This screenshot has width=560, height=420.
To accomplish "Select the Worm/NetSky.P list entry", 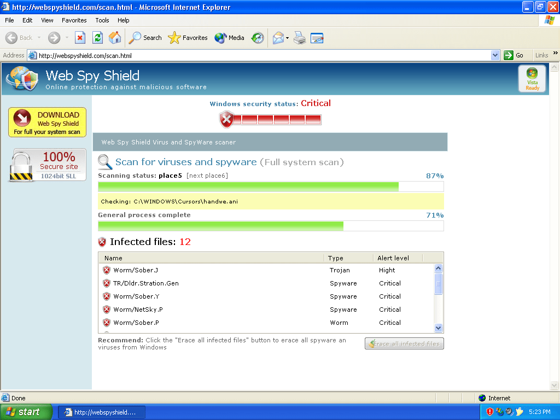I will pos(138,310).
